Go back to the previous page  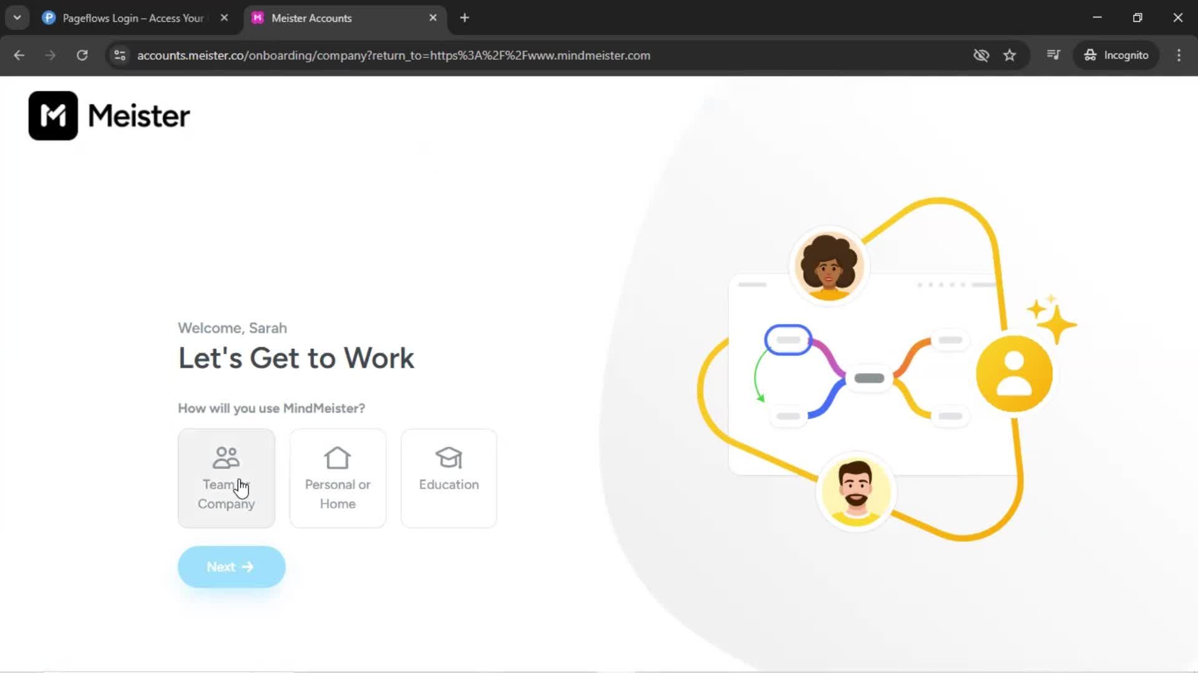[x=19, y=55]
